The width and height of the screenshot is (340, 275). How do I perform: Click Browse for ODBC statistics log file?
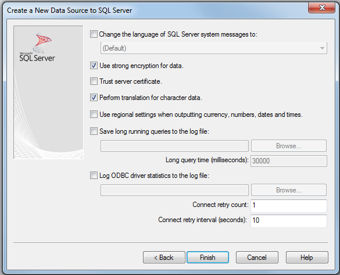(x=289, y=190)
